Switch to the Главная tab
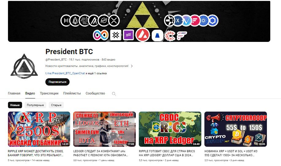The height and width of the screenshot is (166, 281). [x=14, y=93]
